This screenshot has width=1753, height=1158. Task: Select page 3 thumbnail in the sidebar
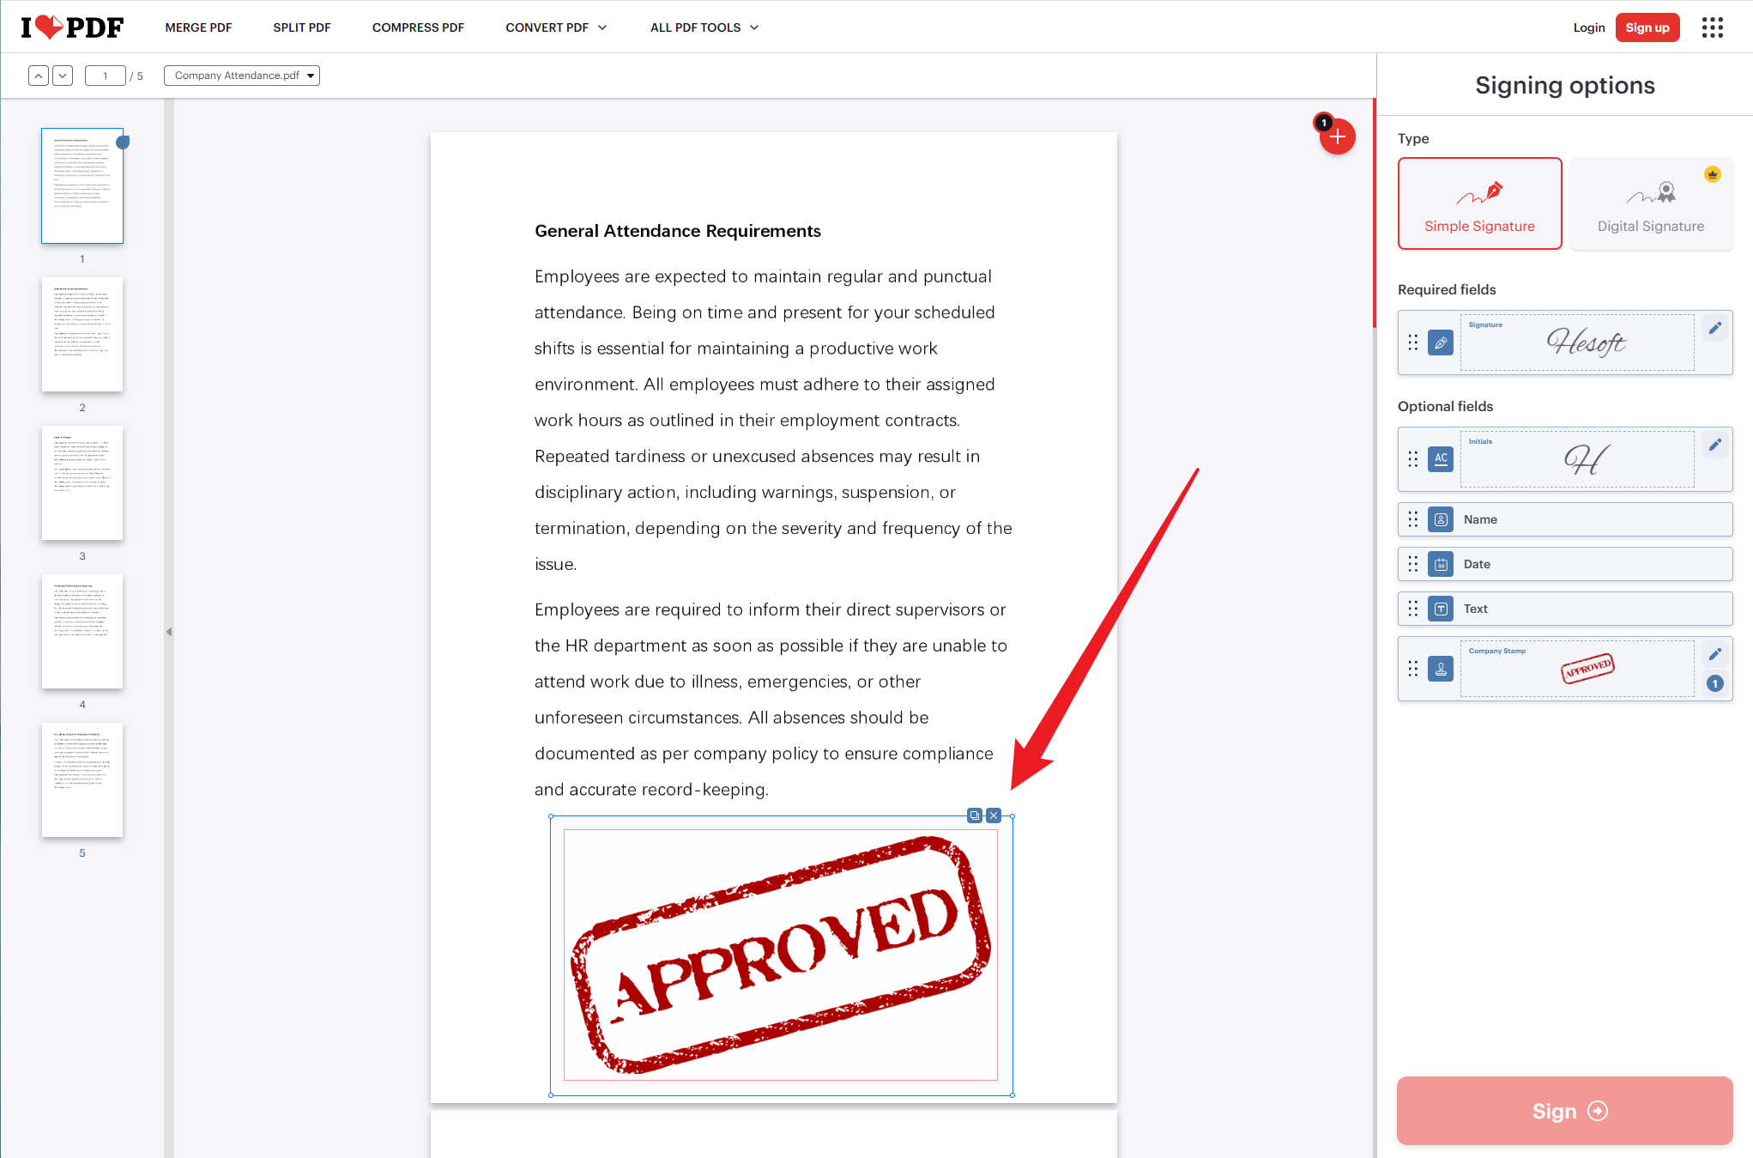82,483
